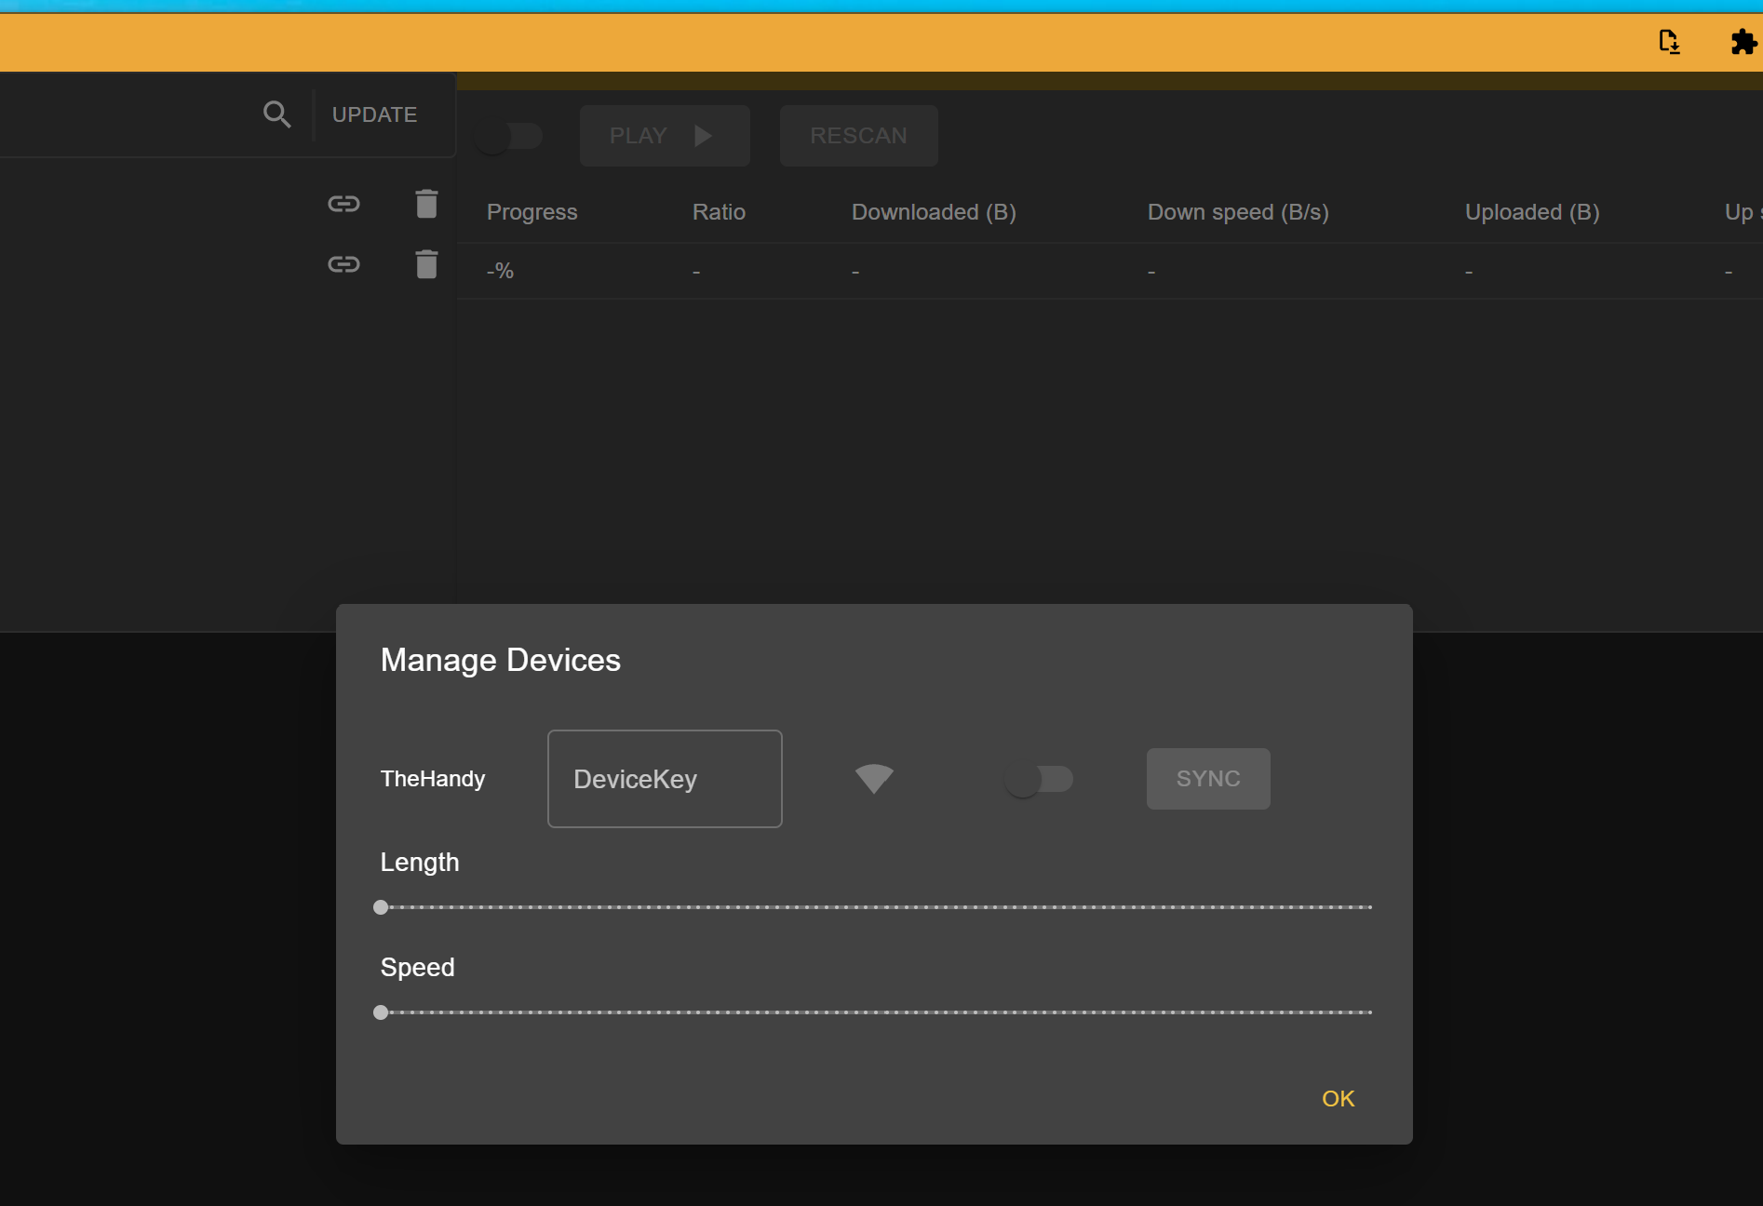The height and width of the screenshot is (1206, 1763).
Task: Click the Down speed (B/s) column header
Action: [1238, 212]
